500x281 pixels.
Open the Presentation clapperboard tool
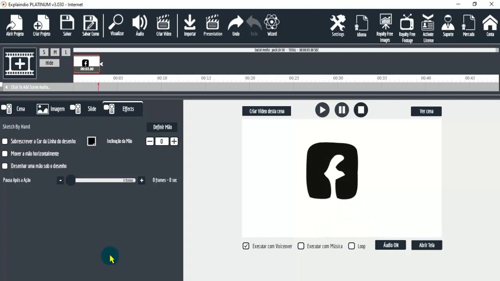click(213, 26)
